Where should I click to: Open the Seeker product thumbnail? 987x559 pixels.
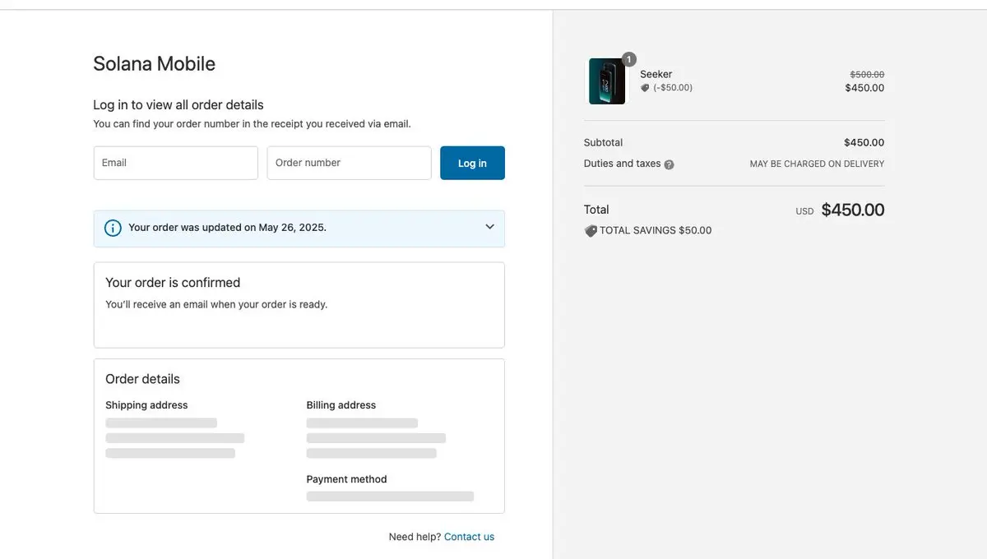point(607,81)
